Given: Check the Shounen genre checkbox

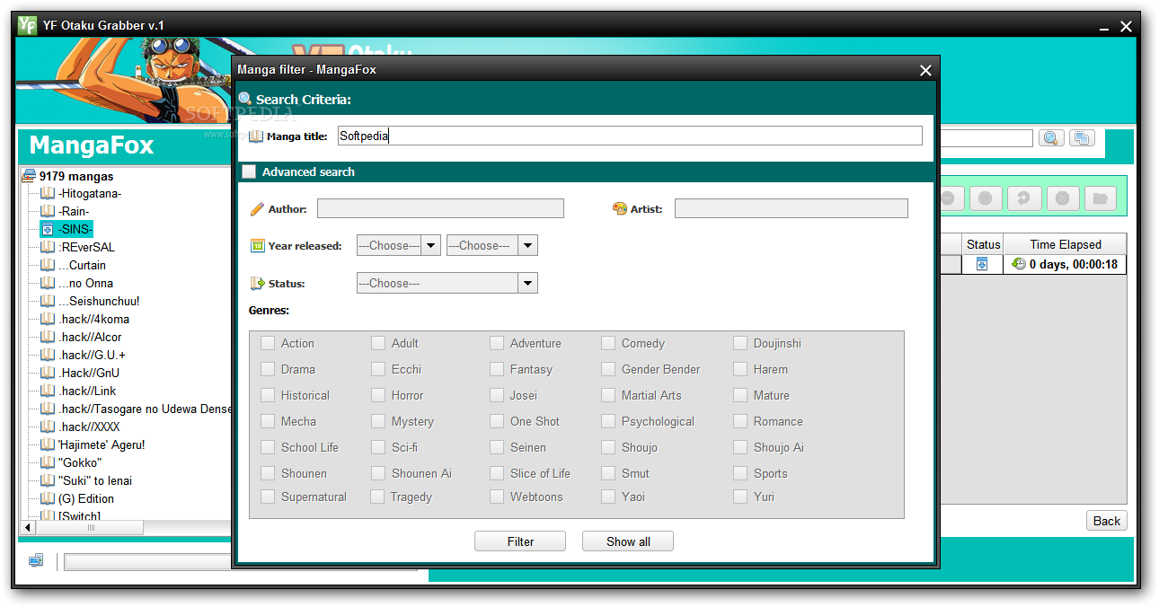Looking at the screenshot, I should point(268,473).
